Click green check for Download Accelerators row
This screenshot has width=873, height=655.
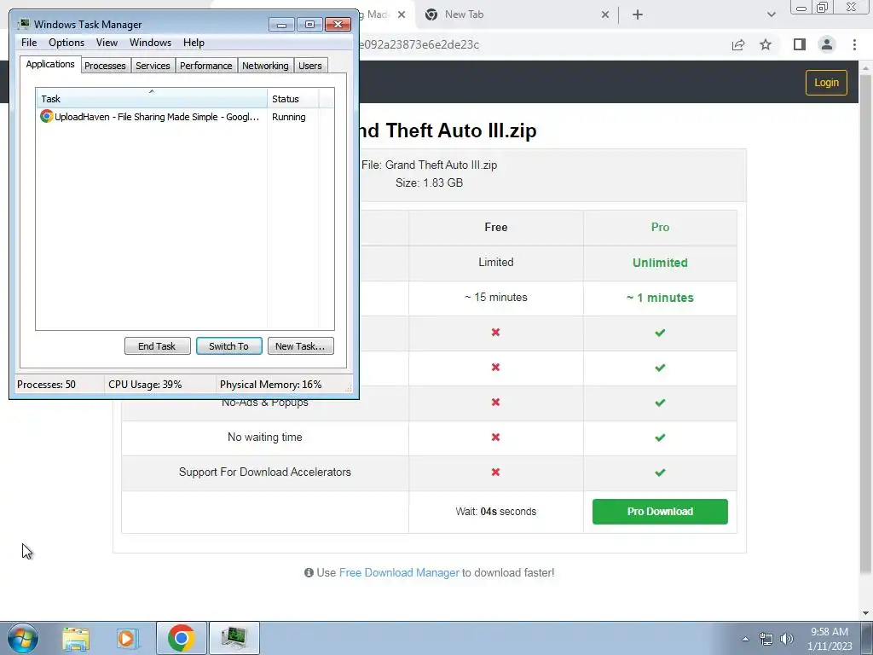(660, 472)
